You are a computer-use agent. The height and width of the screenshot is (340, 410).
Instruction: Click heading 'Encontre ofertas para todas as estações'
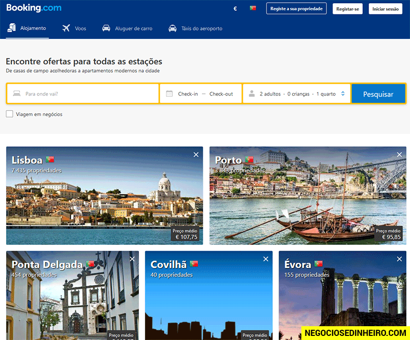pos(84,61)
